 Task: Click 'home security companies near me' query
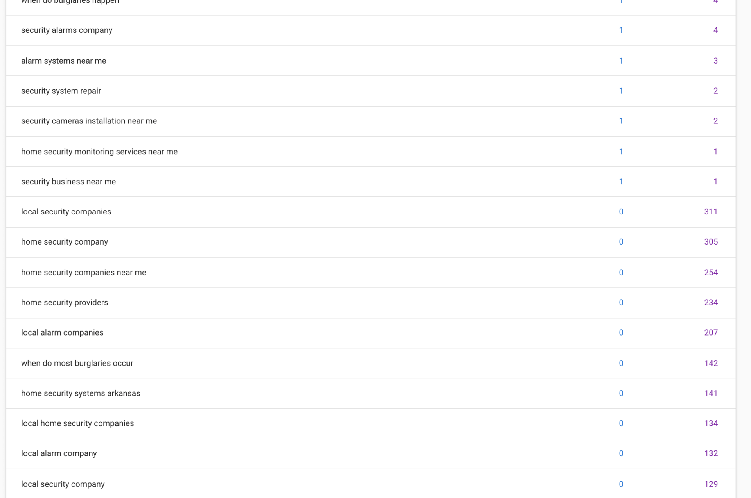click(84, 273)
